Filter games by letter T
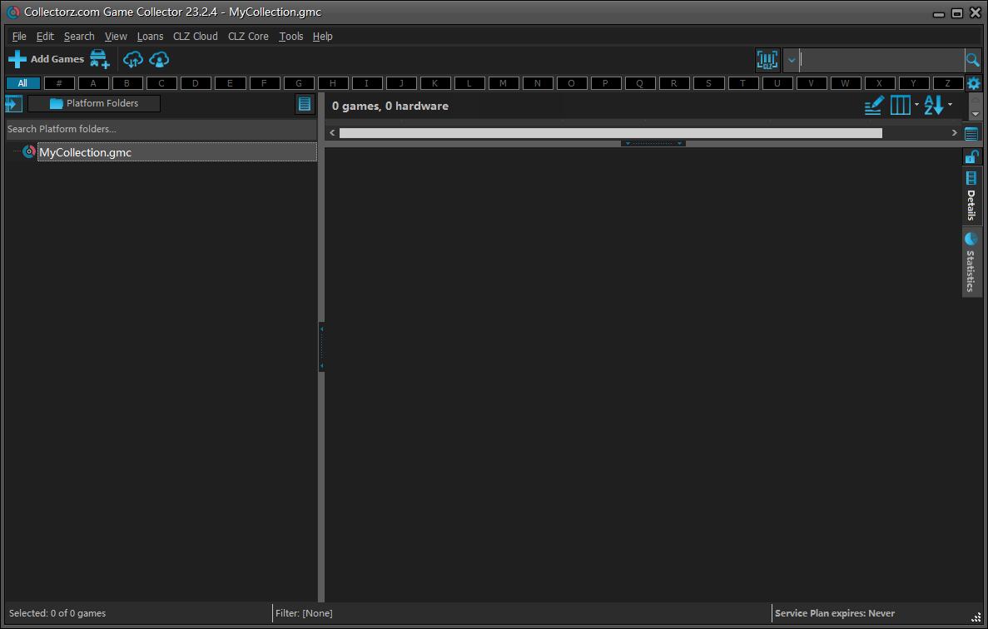988x629 pixels. click(x=742, y=83)
